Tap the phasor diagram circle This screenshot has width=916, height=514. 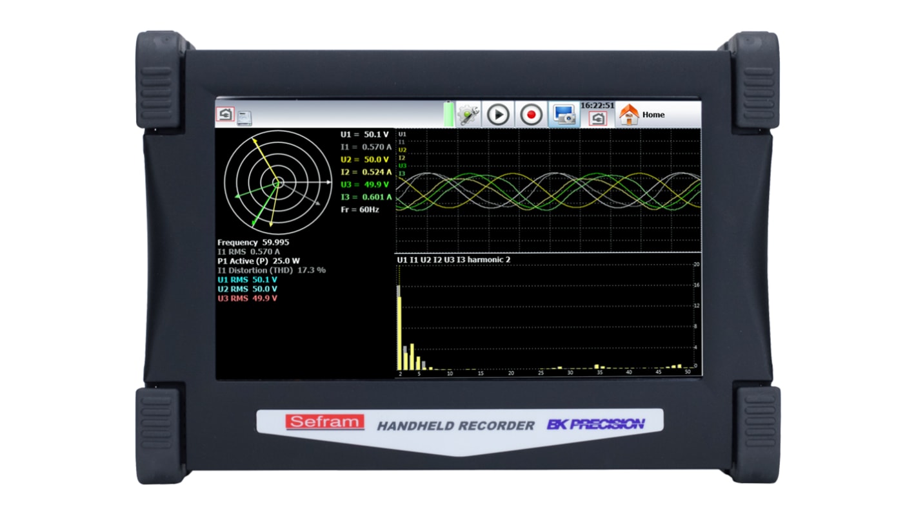[x=278, y=183]
